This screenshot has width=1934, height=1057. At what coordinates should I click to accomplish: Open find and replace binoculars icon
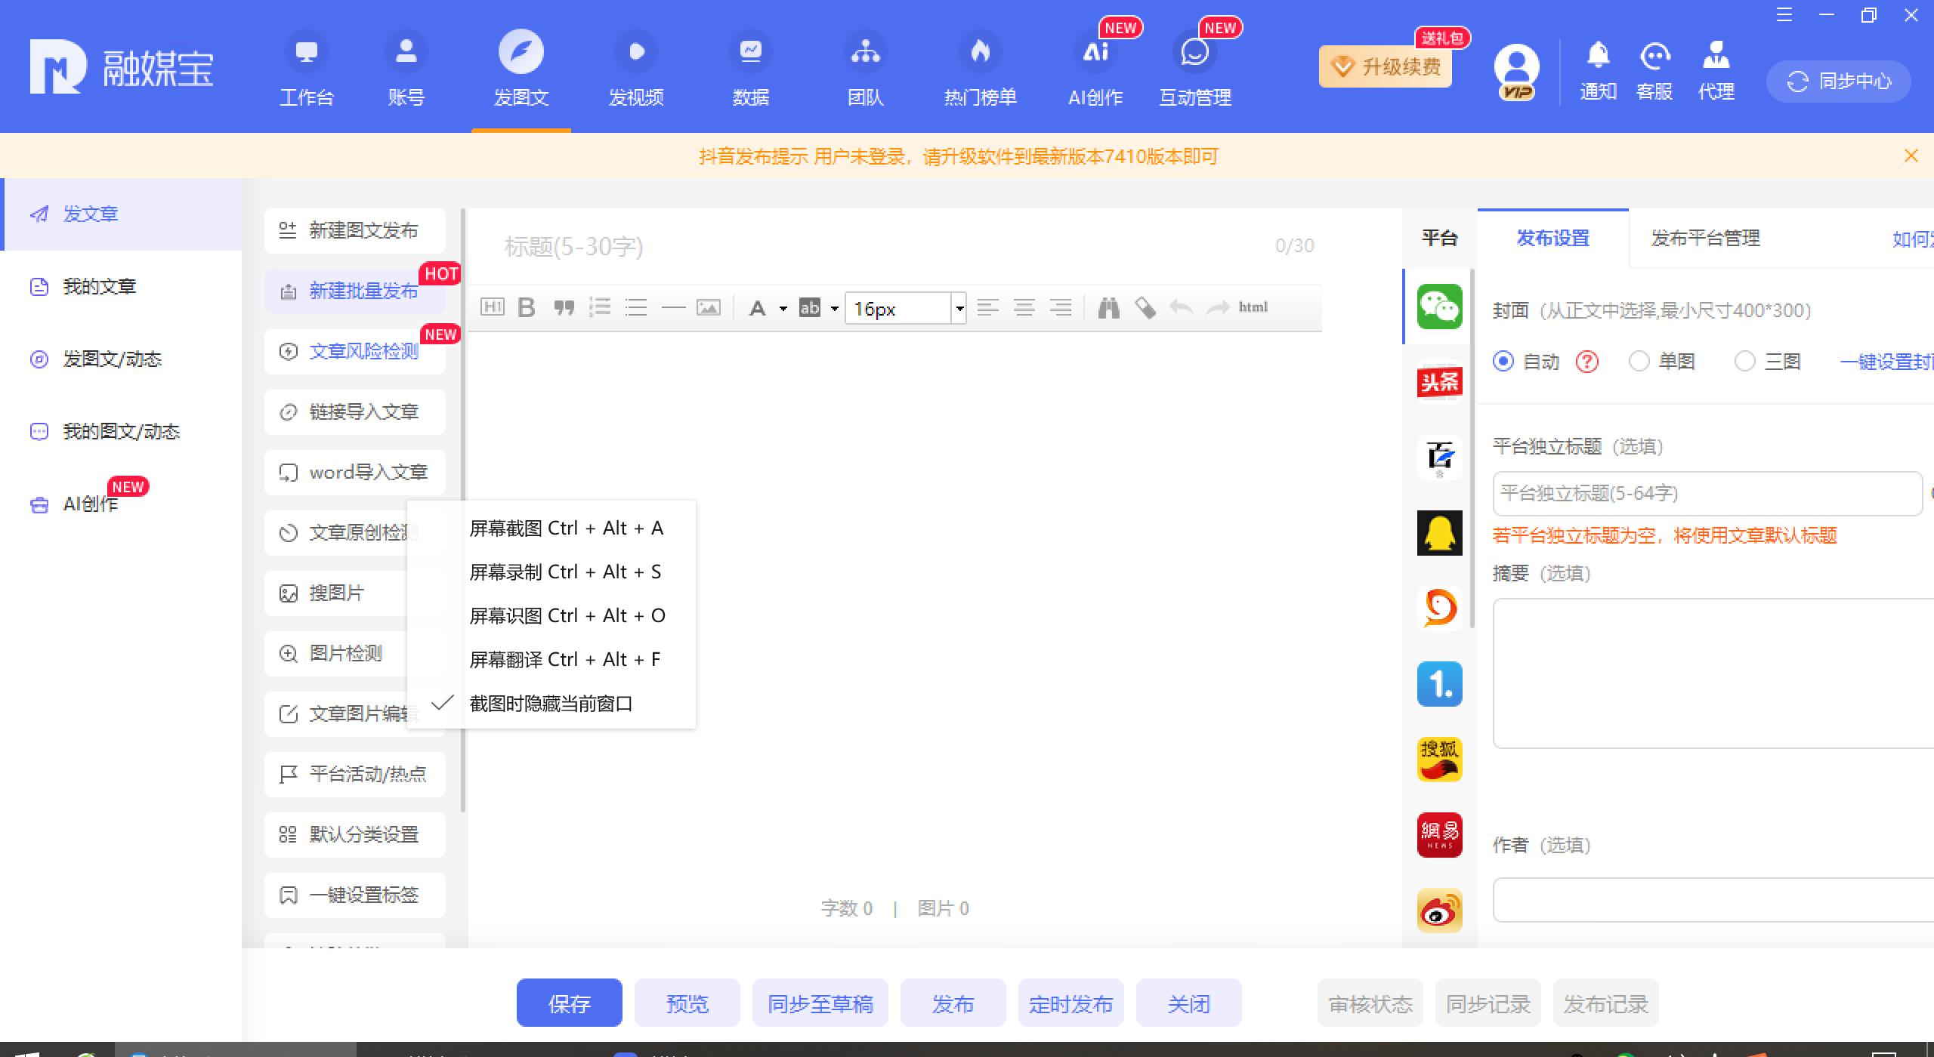tap(1108, 307)
